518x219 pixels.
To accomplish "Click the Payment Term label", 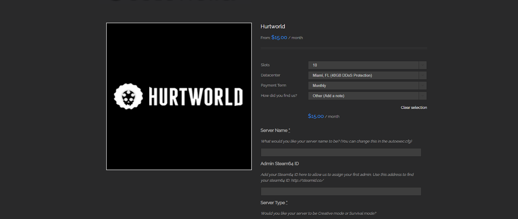I will [274, 85].
